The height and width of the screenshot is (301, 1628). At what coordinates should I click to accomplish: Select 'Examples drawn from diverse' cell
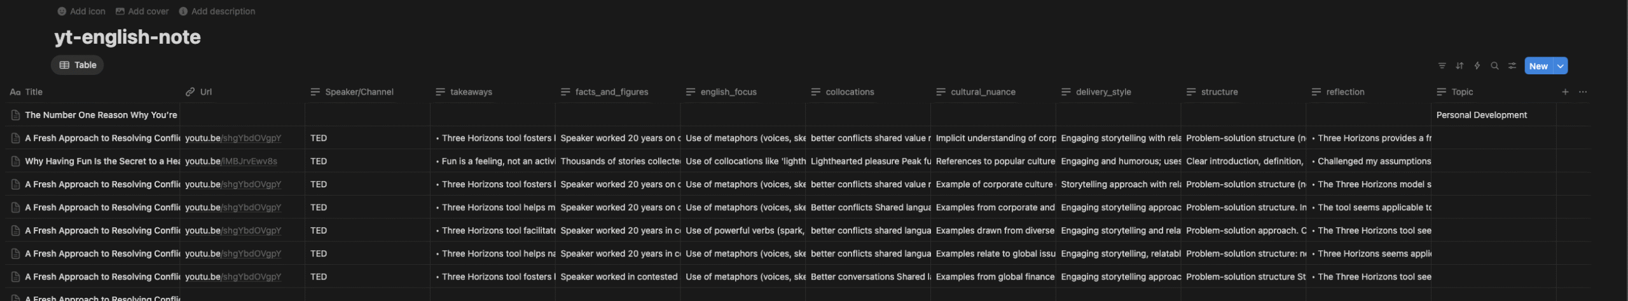993,231
